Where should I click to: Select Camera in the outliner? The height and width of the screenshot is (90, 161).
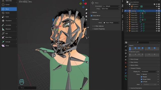136,6
